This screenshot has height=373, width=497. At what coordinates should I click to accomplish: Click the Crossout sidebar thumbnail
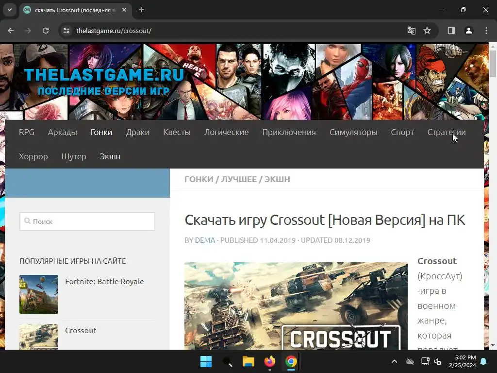click(39, 337)
